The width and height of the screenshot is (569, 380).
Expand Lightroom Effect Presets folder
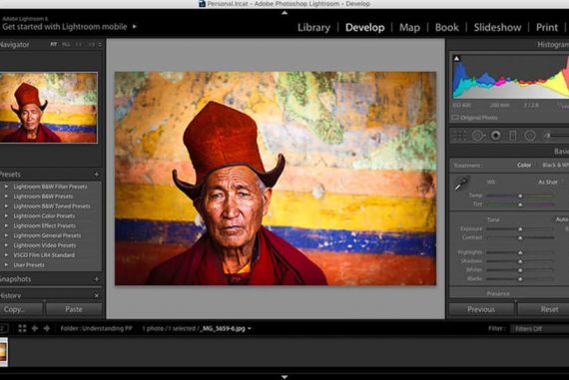coord(6,225)
